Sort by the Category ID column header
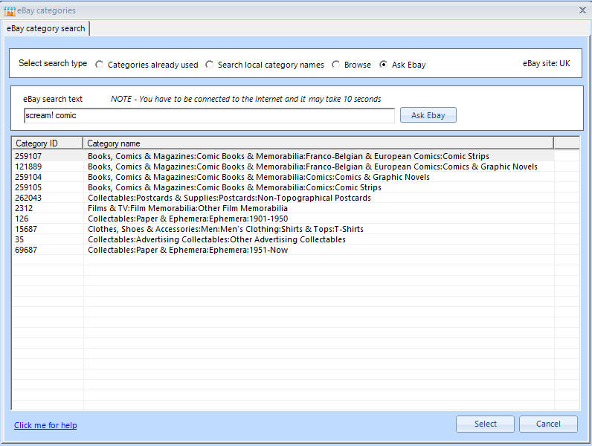Screen dimensions: 592x446 pos(47,143)
